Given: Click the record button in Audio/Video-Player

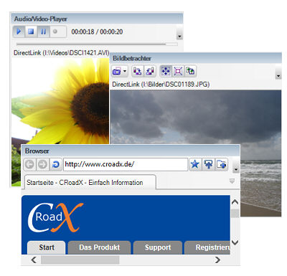Looking at the screenshot, I should point(55,32).
